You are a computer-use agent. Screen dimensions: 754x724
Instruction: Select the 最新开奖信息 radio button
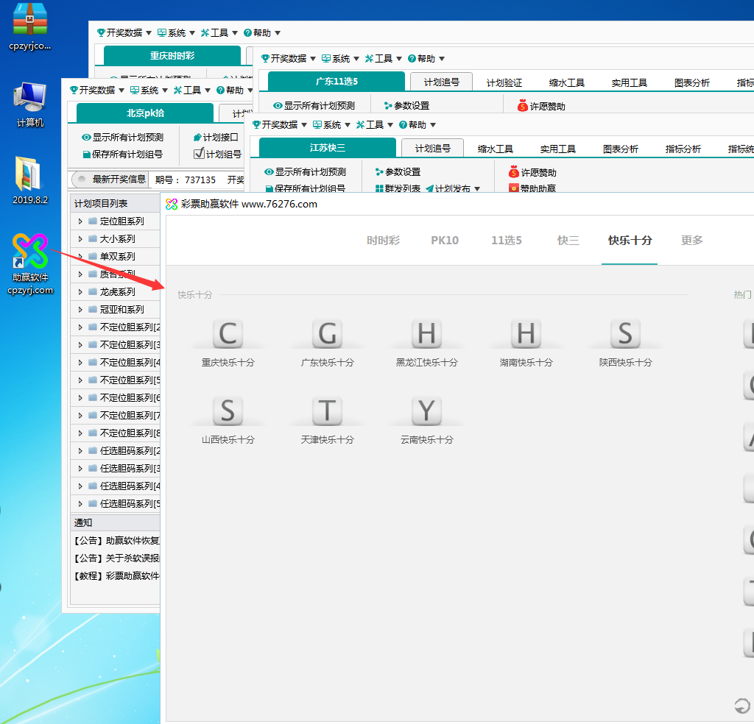tap(82, 180)
